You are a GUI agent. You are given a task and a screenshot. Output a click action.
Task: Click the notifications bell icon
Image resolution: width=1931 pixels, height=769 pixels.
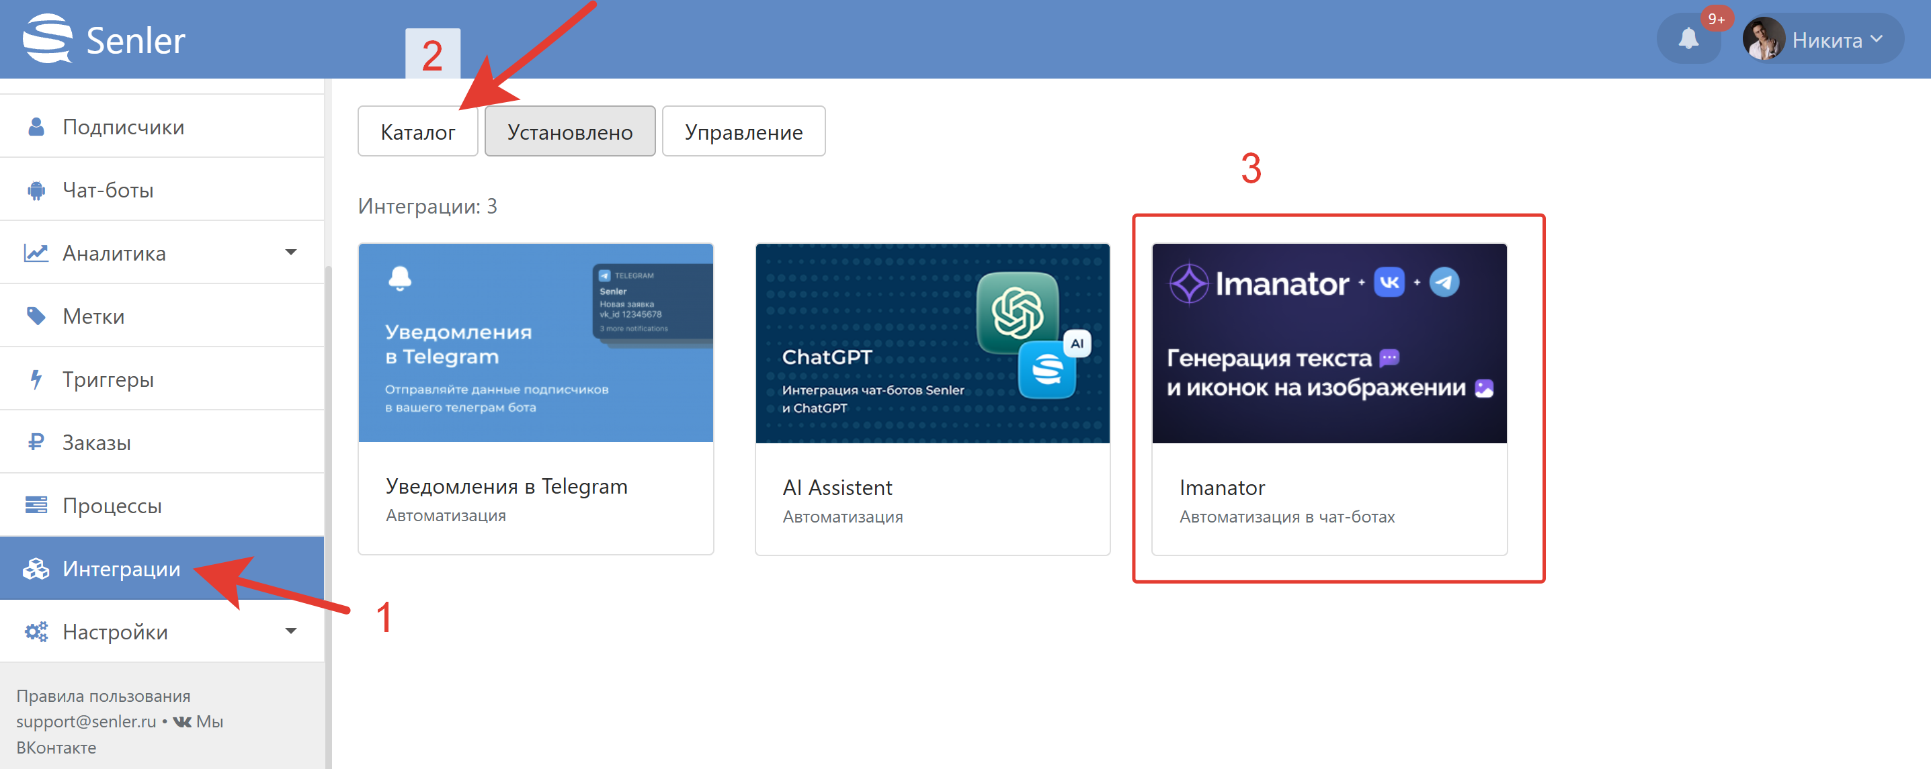click(x=1688, y=39)
